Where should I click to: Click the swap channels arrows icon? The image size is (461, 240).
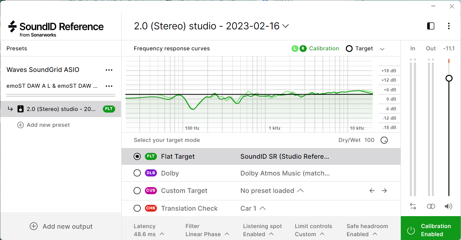413,206
